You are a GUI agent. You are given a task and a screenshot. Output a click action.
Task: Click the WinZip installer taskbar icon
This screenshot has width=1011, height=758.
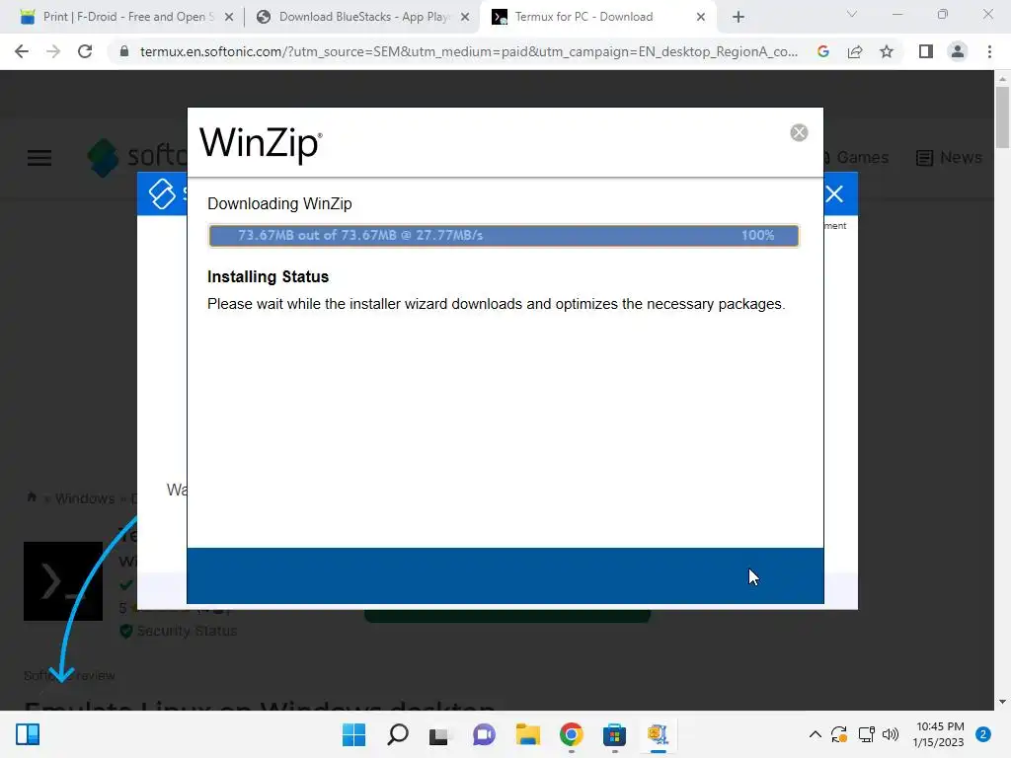tap(658, 734)
